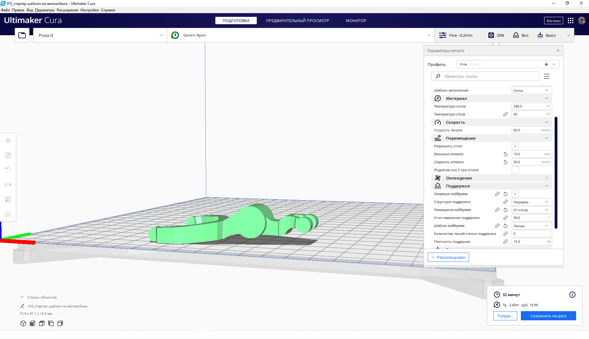Open the infill pattern Сетка dropdown
Screen dimensions: 589x339
pos(531,90)
